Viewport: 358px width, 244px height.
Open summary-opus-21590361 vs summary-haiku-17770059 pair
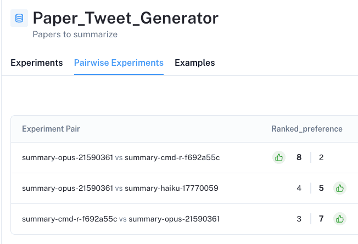(x=120, y=189)
